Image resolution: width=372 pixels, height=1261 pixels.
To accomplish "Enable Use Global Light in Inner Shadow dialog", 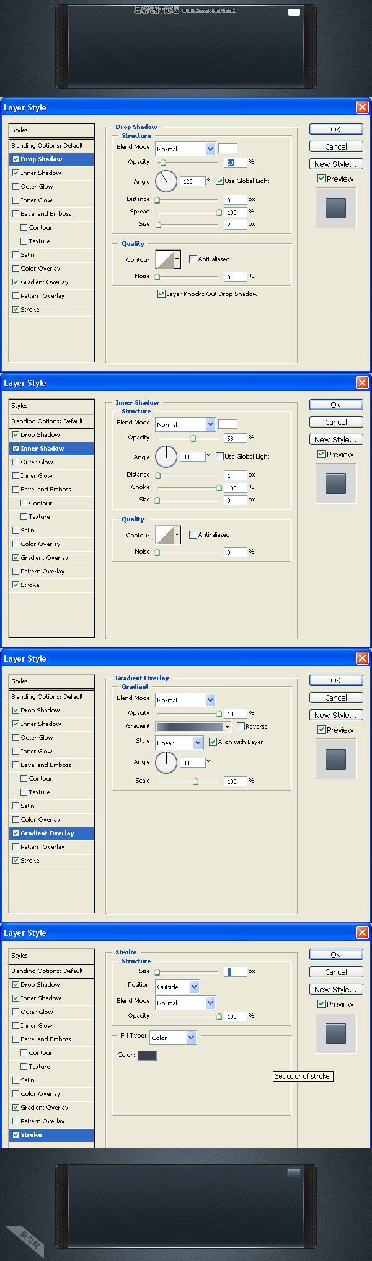I will [219, 456].
